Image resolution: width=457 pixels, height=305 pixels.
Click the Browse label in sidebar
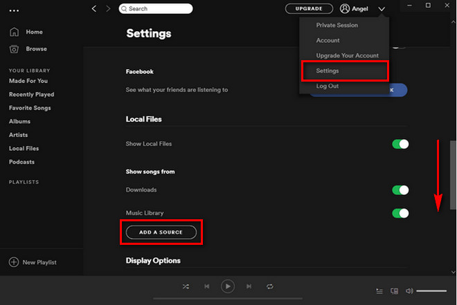tap(37, 49)
